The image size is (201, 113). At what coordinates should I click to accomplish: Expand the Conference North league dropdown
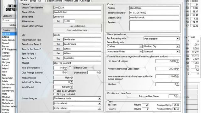[99, 98]
